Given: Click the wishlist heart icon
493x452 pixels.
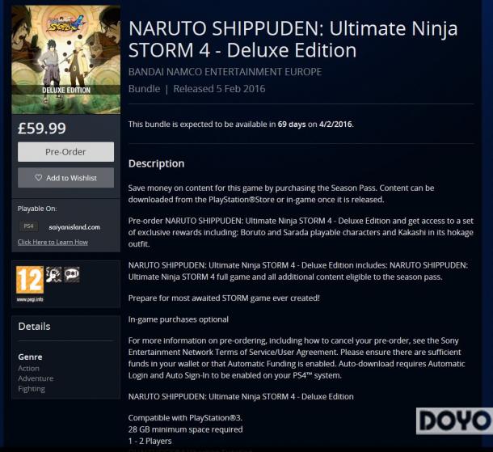Looking at the screenshot, I should (39, 178).
